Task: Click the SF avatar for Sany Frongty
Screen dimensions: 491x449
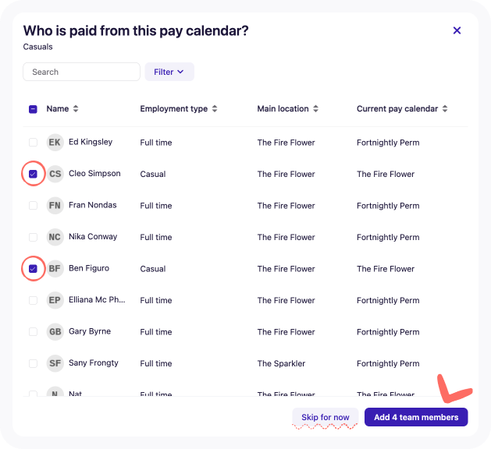Action: (55, 363)
